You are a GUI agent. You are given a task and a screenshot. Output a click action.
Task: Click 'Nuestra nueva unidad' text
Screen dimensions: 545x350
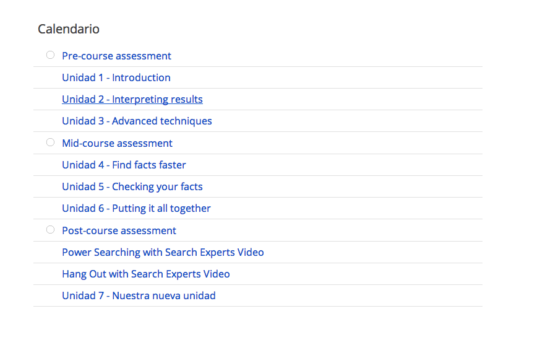(x=164, y=295)
